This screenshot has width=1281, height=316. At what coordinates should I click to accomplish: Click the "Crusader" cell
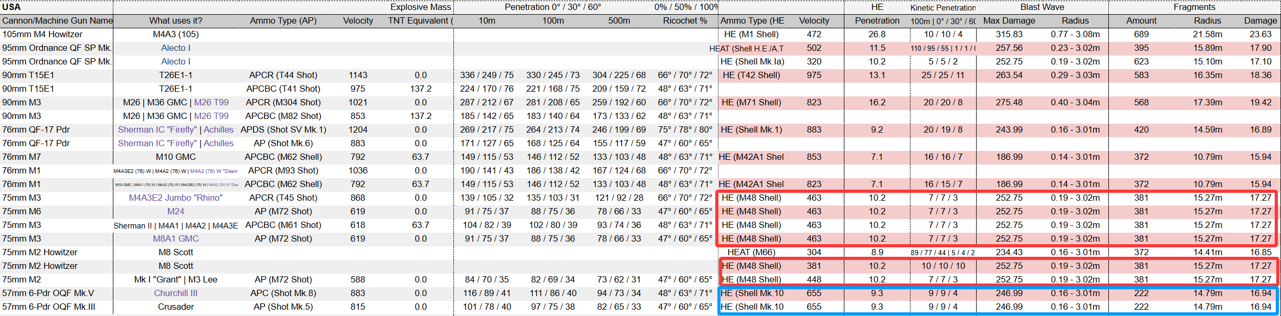point(175,307)
